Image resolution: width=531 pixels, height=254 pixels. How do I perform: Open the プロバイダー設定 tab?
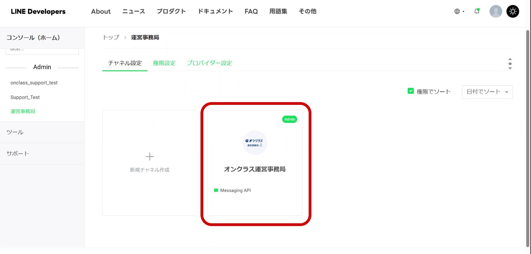tap(209, 63)
